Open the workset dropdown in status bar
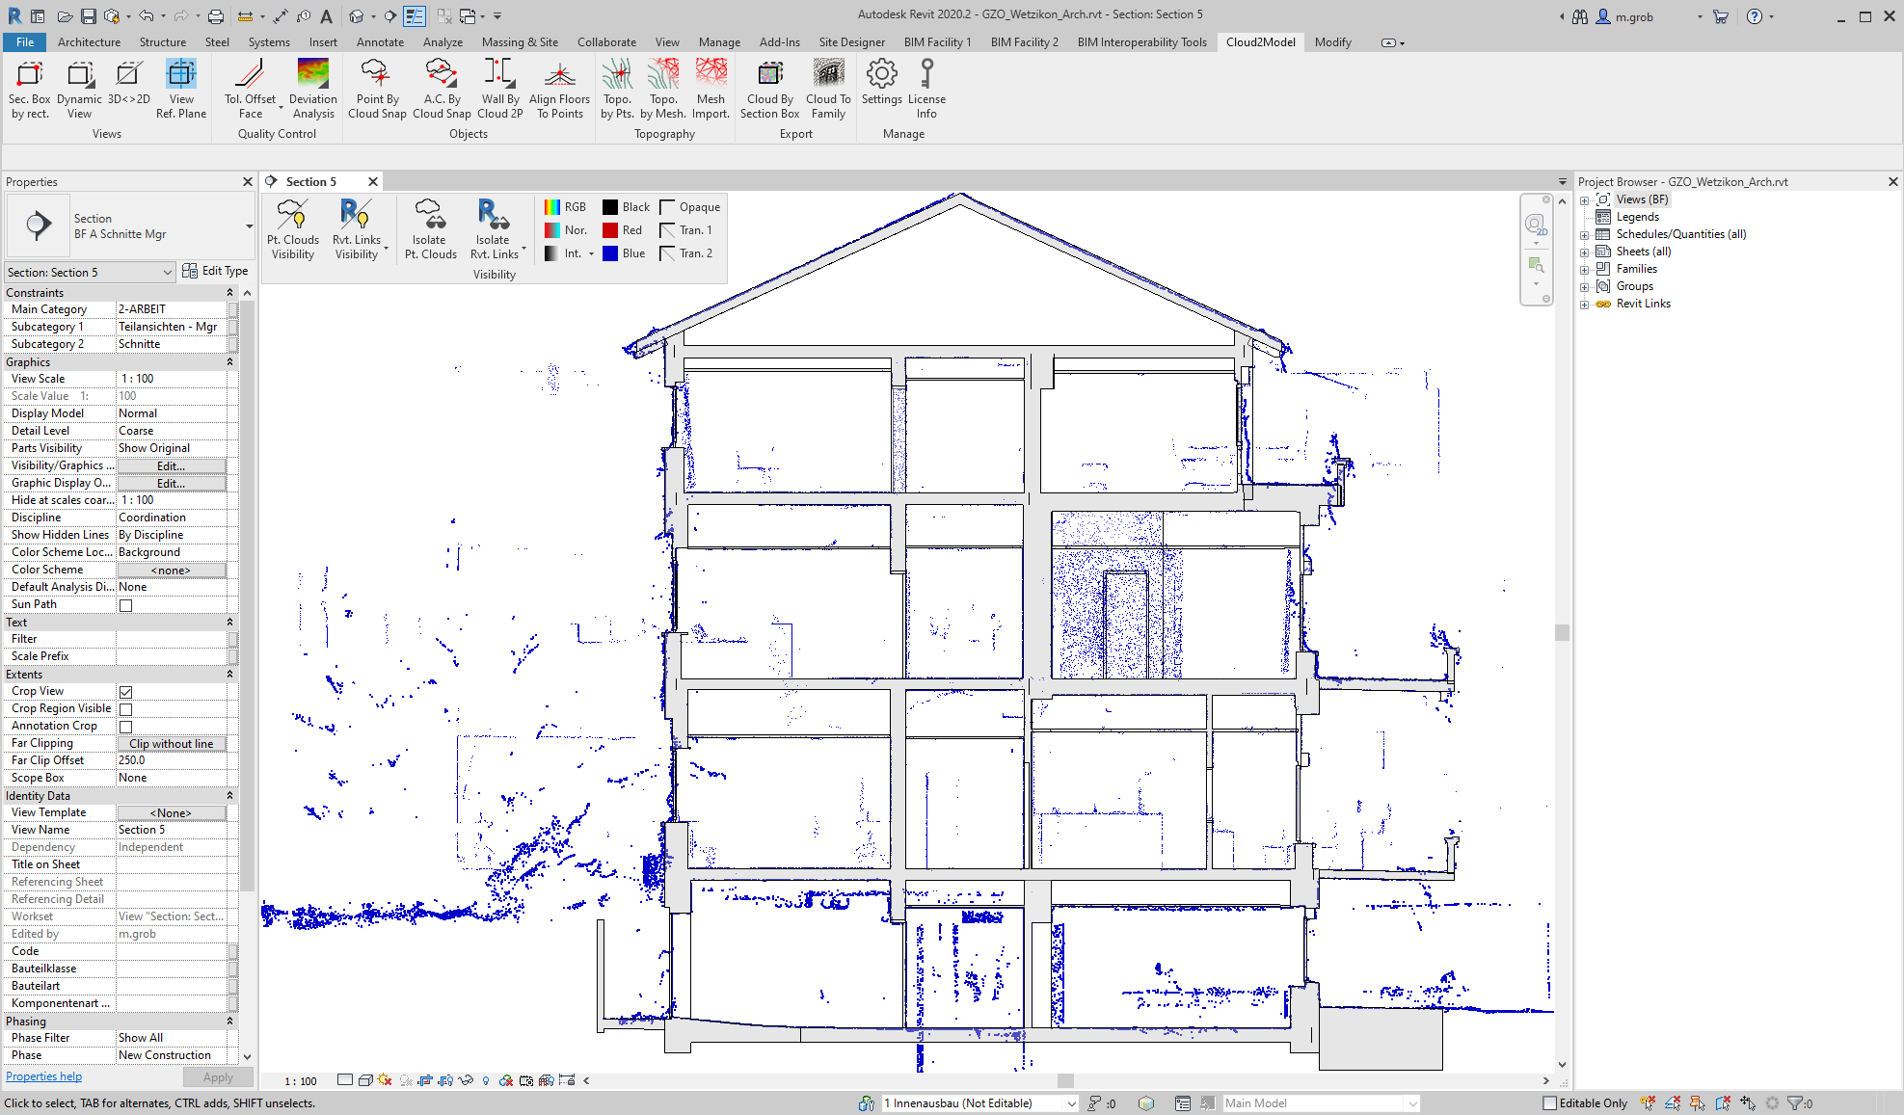The width and height of the screenshot is (1904, 1115). click(x=1071, y=1104)
